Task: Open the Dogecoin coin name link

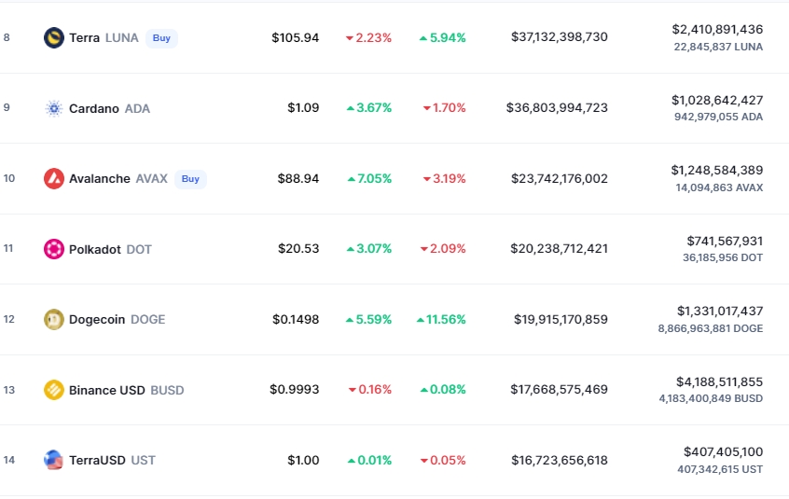Action: tap(98, 319)
